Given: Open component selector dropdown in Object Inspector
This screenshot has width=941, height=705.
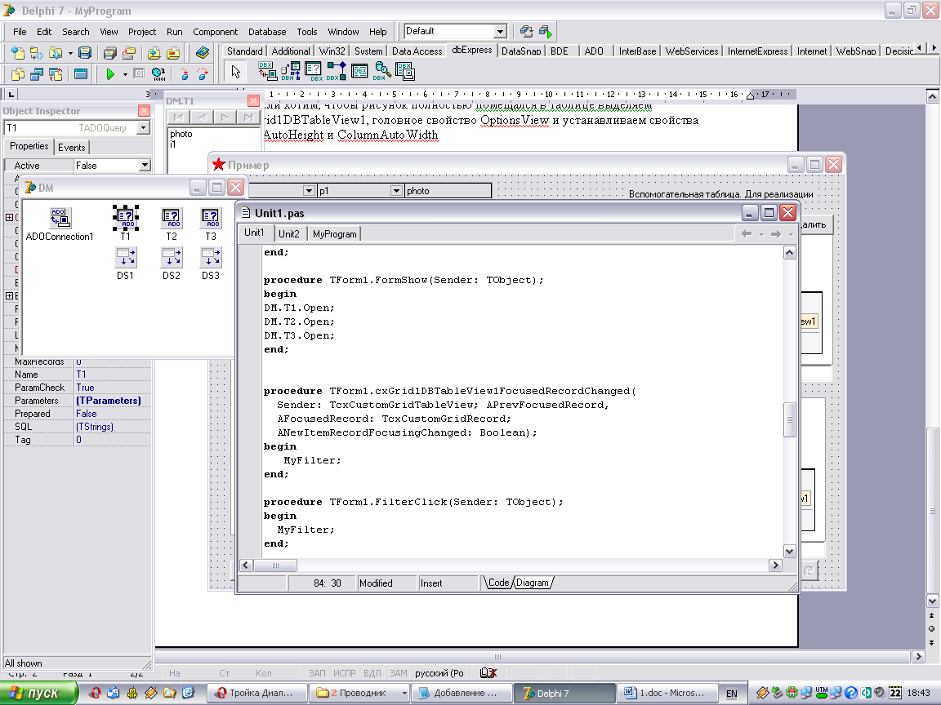Looking at the screenshot, I should point(143,127).
